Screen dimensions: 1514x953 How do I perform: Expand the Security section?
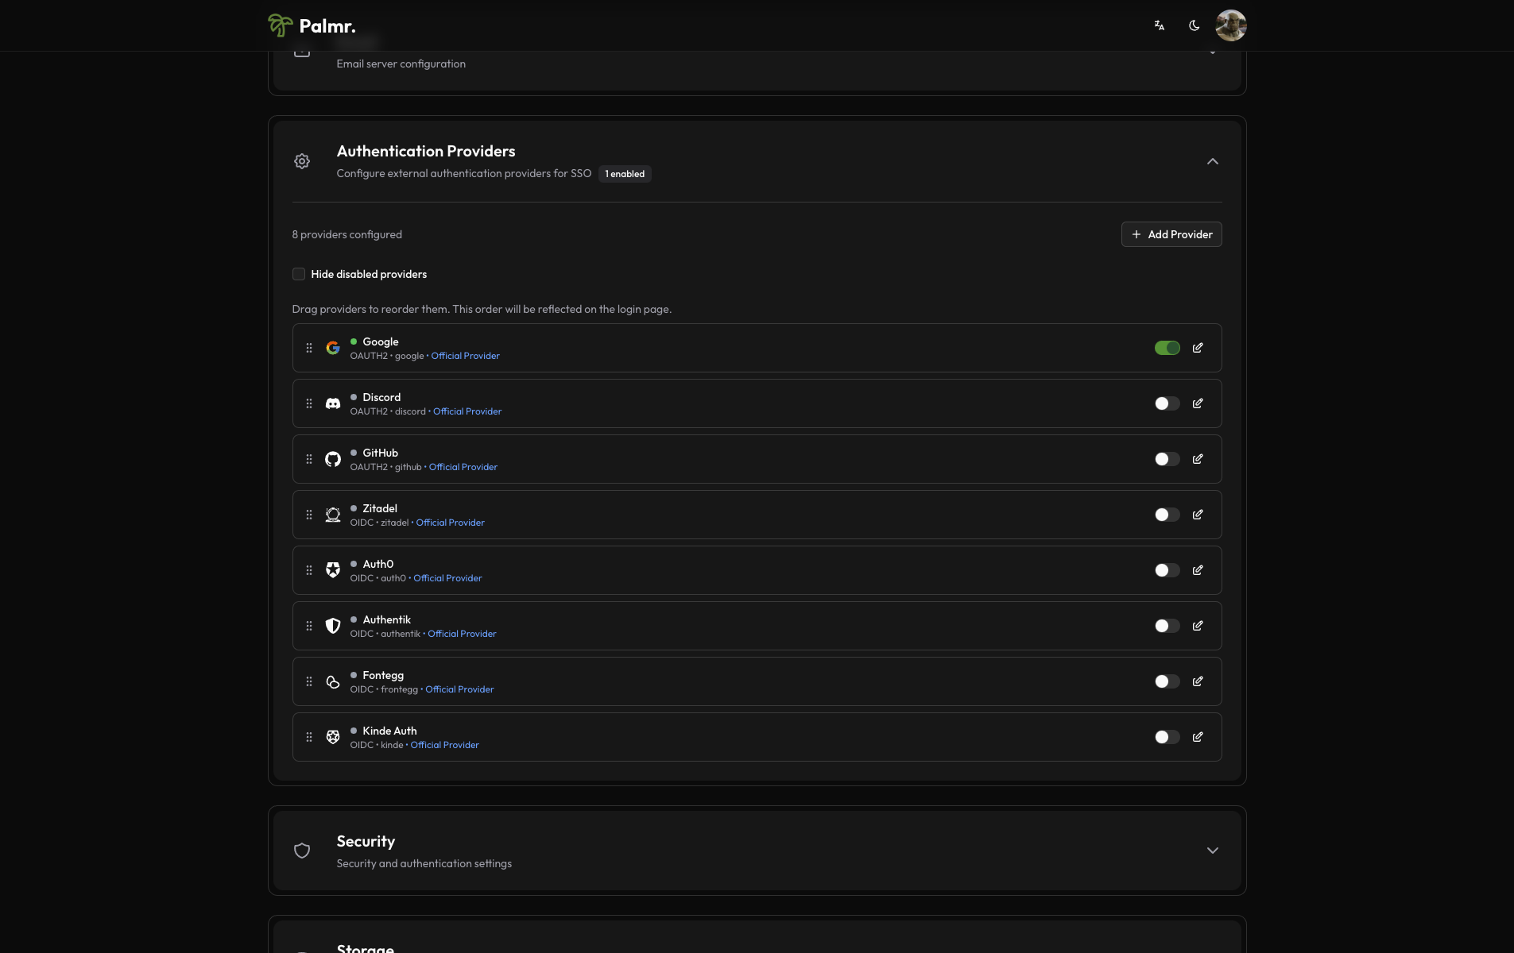1213,851
